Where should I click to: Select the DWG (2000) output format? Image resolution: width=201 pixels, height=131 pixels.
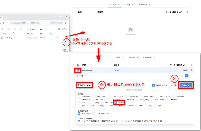157,97
